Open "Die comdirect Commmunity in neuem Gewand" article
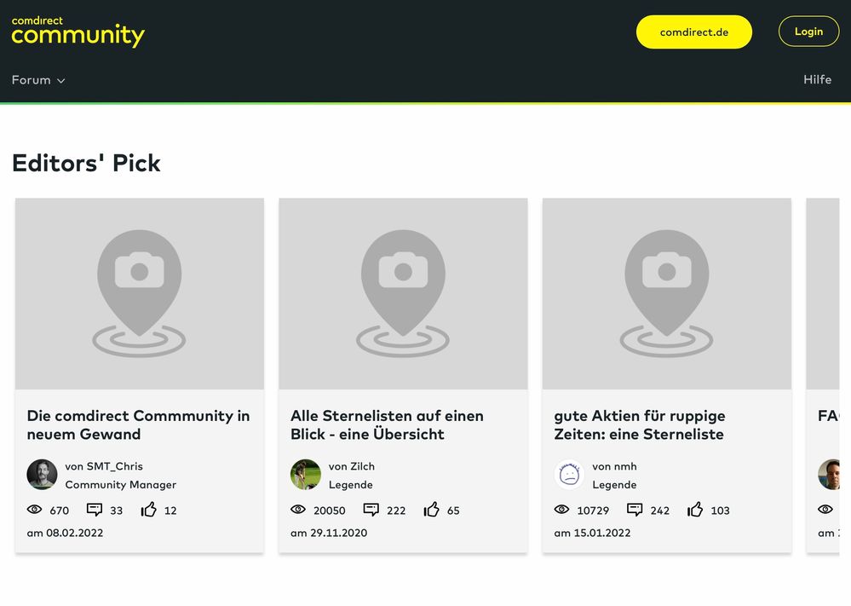The image size is (851, 606). [138, 424]
